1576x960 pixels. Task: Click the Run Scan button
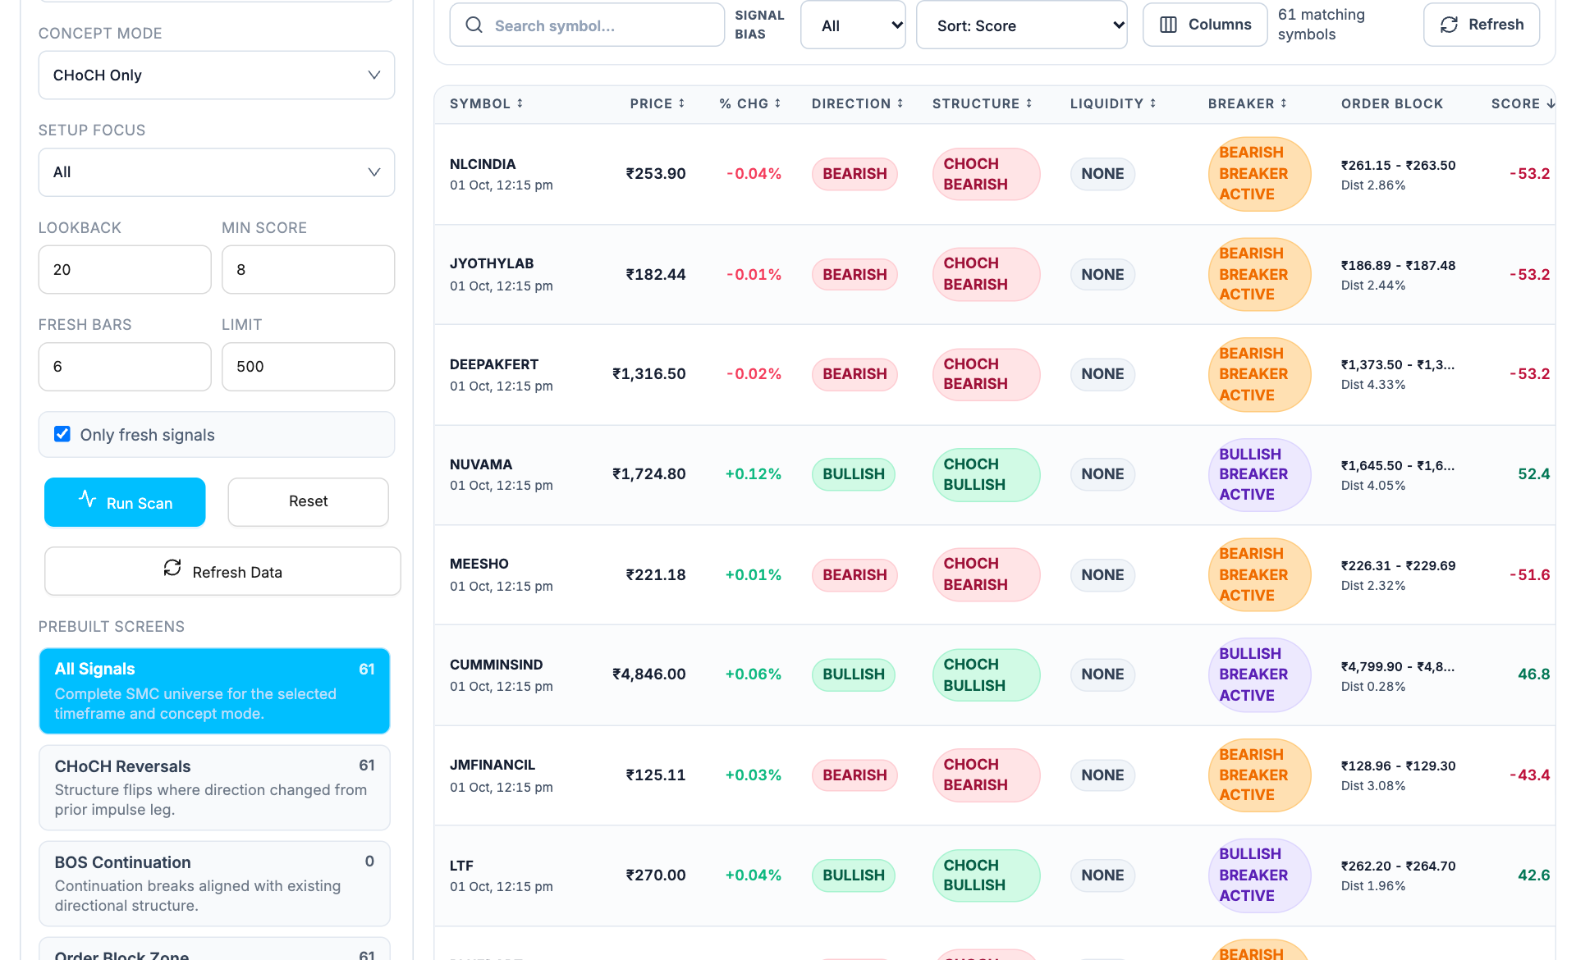point(125,502)
